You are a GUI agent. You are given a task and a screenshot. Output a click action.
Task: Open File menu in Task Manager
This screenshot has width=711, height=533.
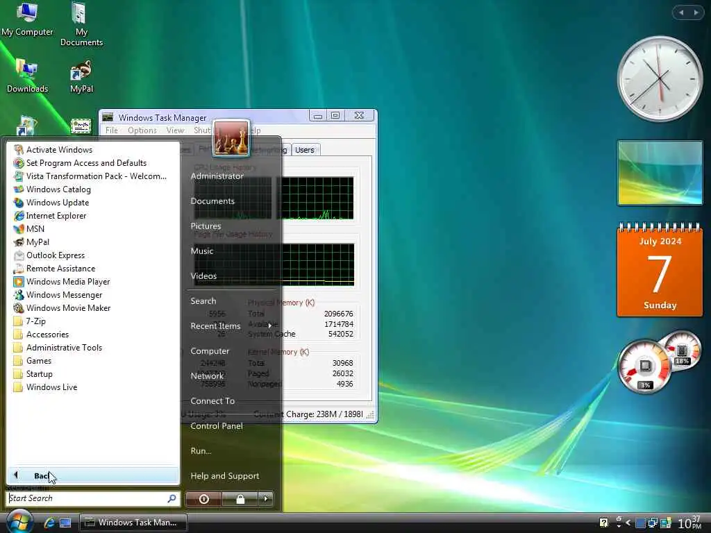coord(112,130)
